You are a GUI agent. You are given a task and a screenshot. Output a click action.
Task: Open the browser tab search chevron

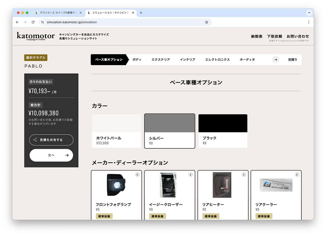pyautogui.click(x=309, y=13)
